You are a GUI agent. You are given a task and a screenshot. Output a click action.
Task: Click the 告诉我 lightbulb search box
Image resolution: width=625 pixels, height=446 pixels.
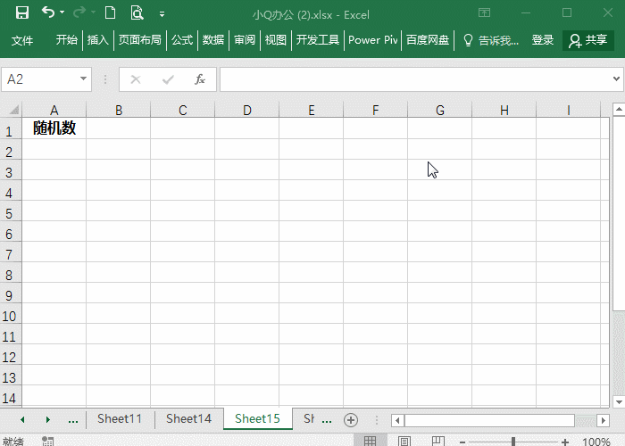point(491,40)
